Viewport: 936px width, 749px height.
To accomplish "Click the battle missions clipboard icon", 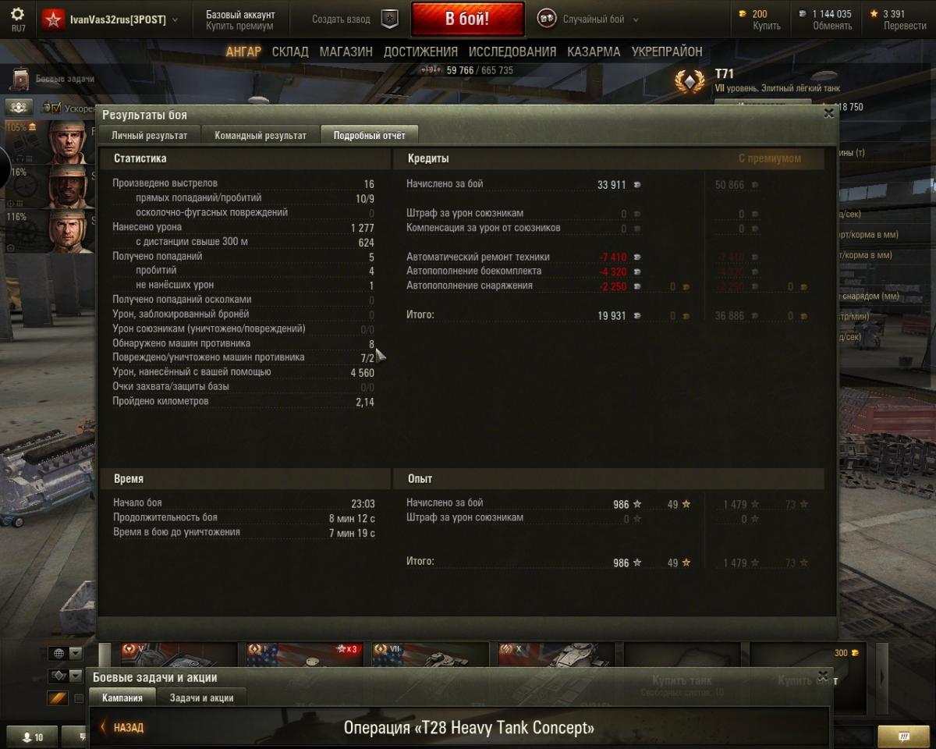I will click(20, 80).
